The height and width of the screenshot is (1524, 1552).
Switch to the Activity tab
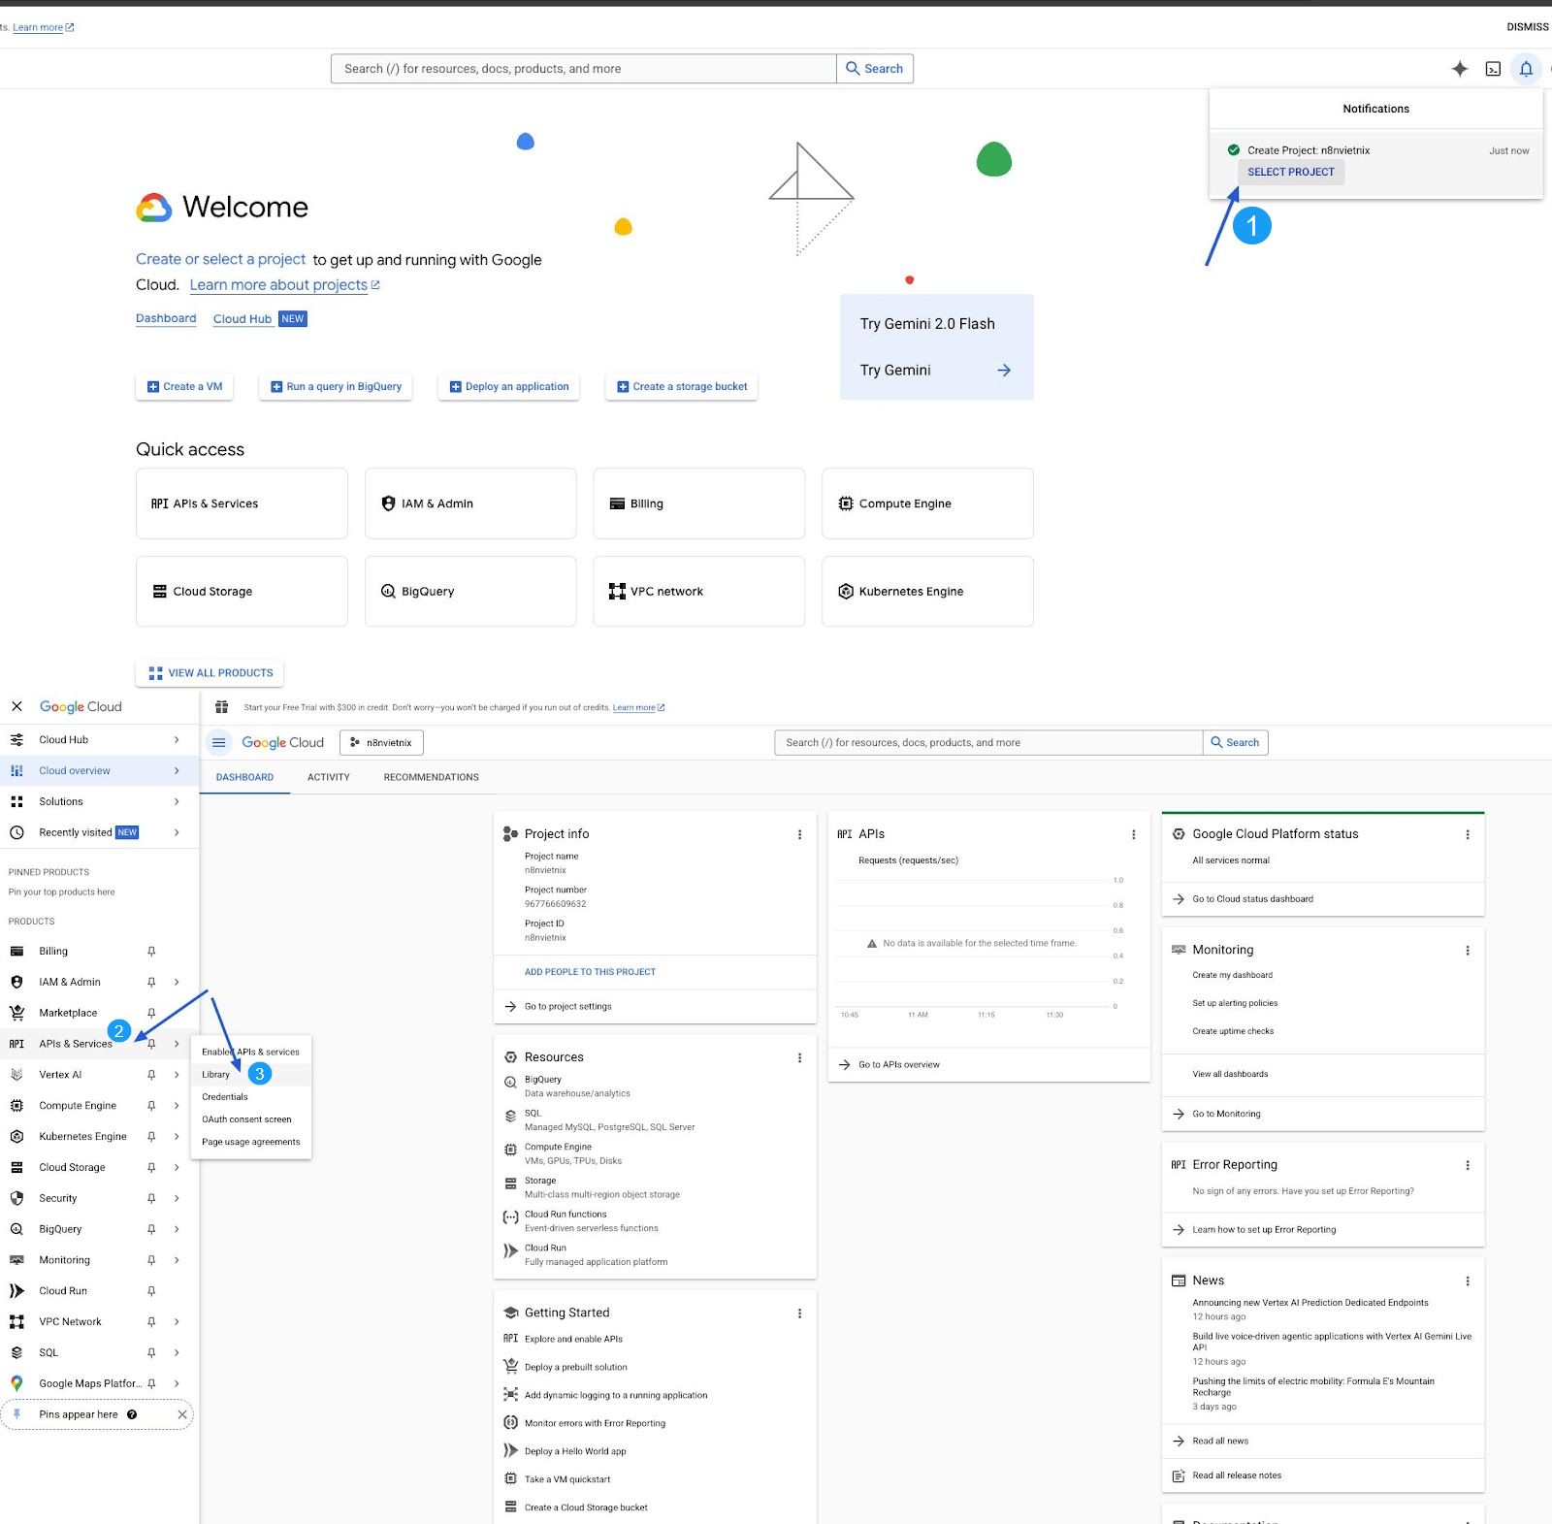(x=328, y=777)
